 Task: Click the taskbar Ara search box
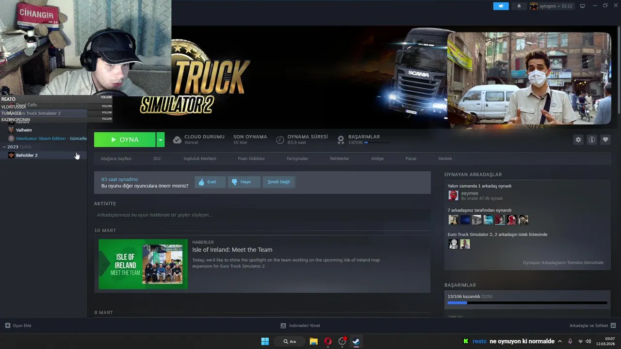point(290,341)
